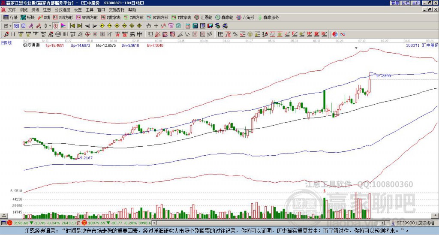Open the 帮助 menu
439x235 pixels.
click(132, 10)
